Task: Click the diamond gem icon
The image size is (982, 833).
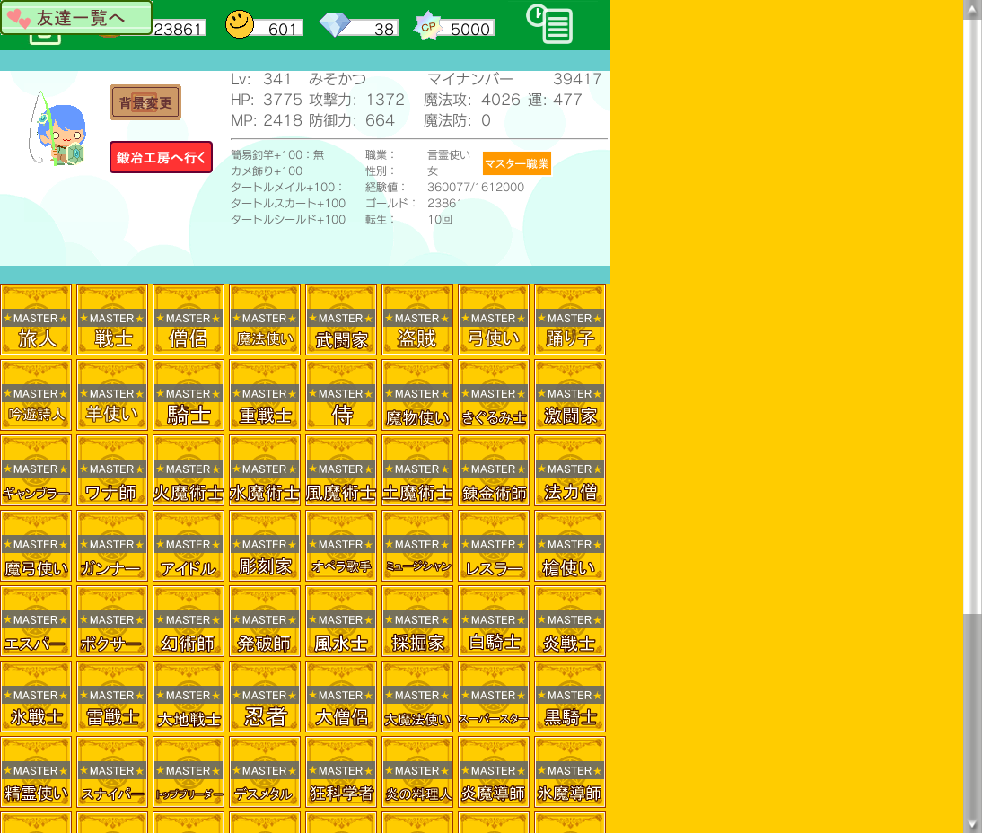Action: [335, 26]
